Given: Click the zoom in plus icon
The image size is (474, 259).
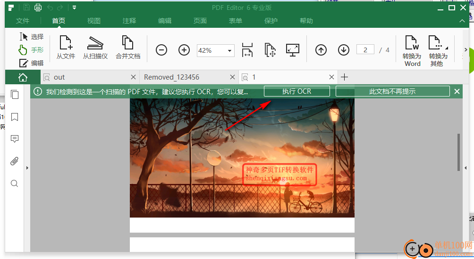Looking at the screenshot, I should 184,50.
